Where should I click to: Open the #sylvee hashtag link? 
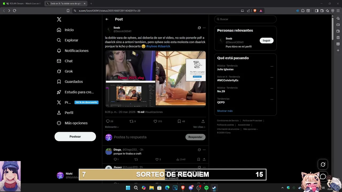pos(151,46)
